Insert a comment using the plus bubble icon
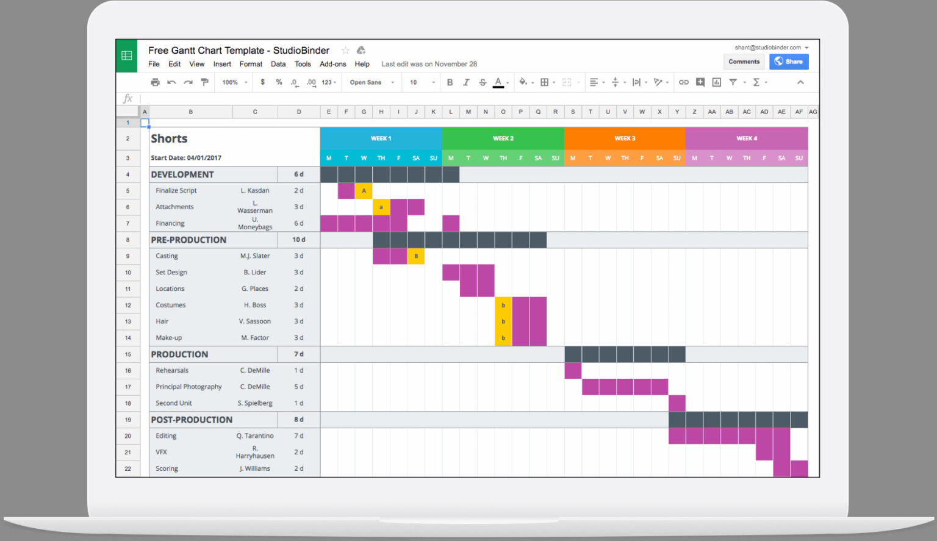 700,82
